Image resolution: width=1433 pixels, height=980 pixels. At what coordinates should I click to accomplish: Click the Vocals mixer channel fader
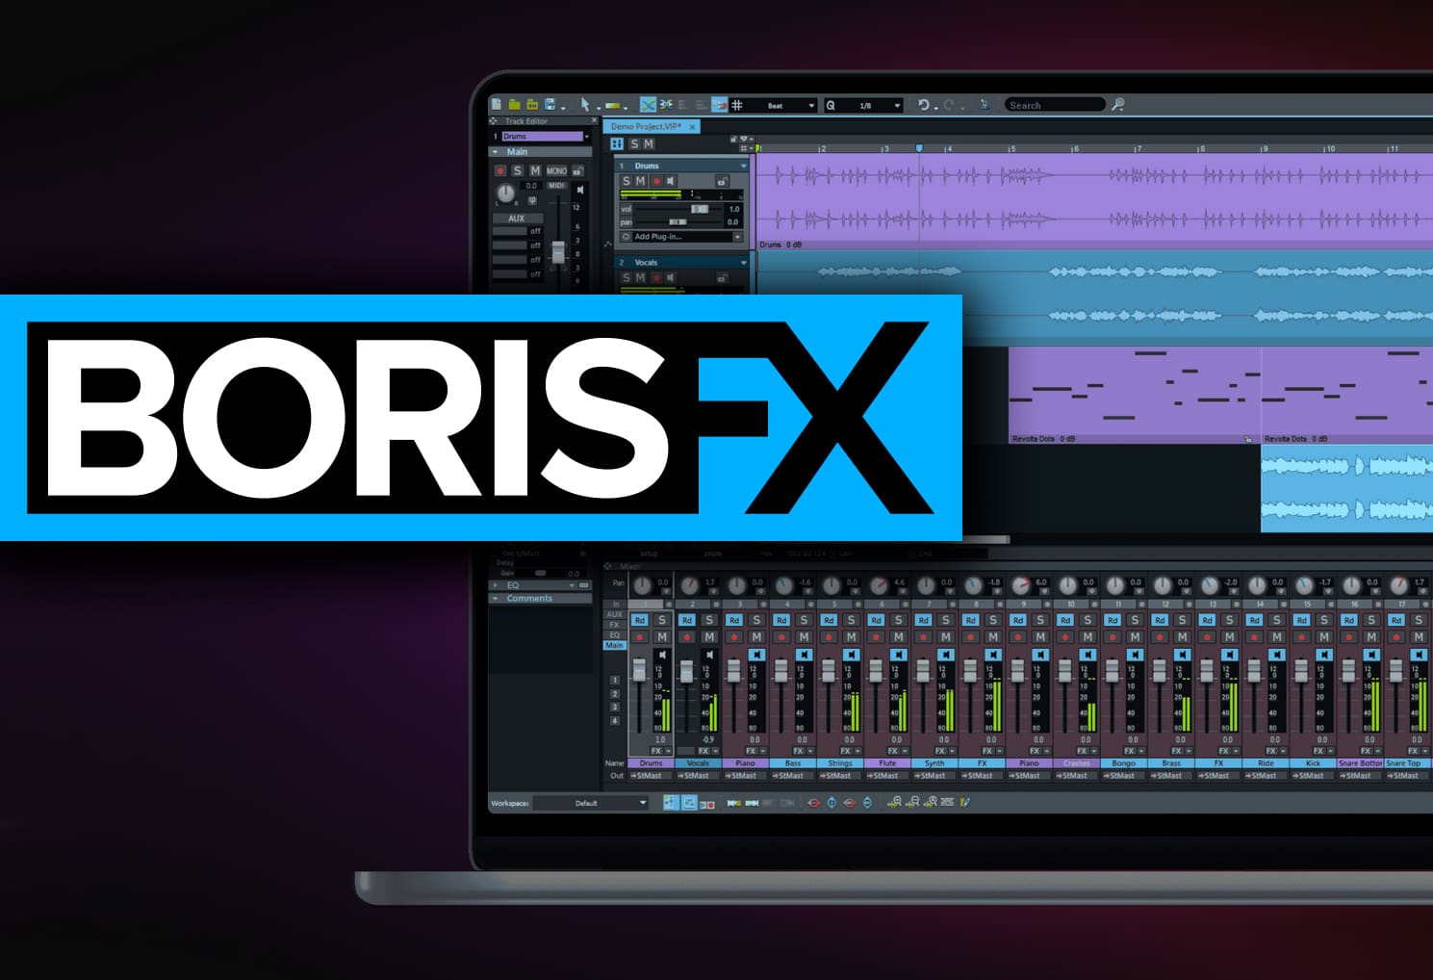687,671
